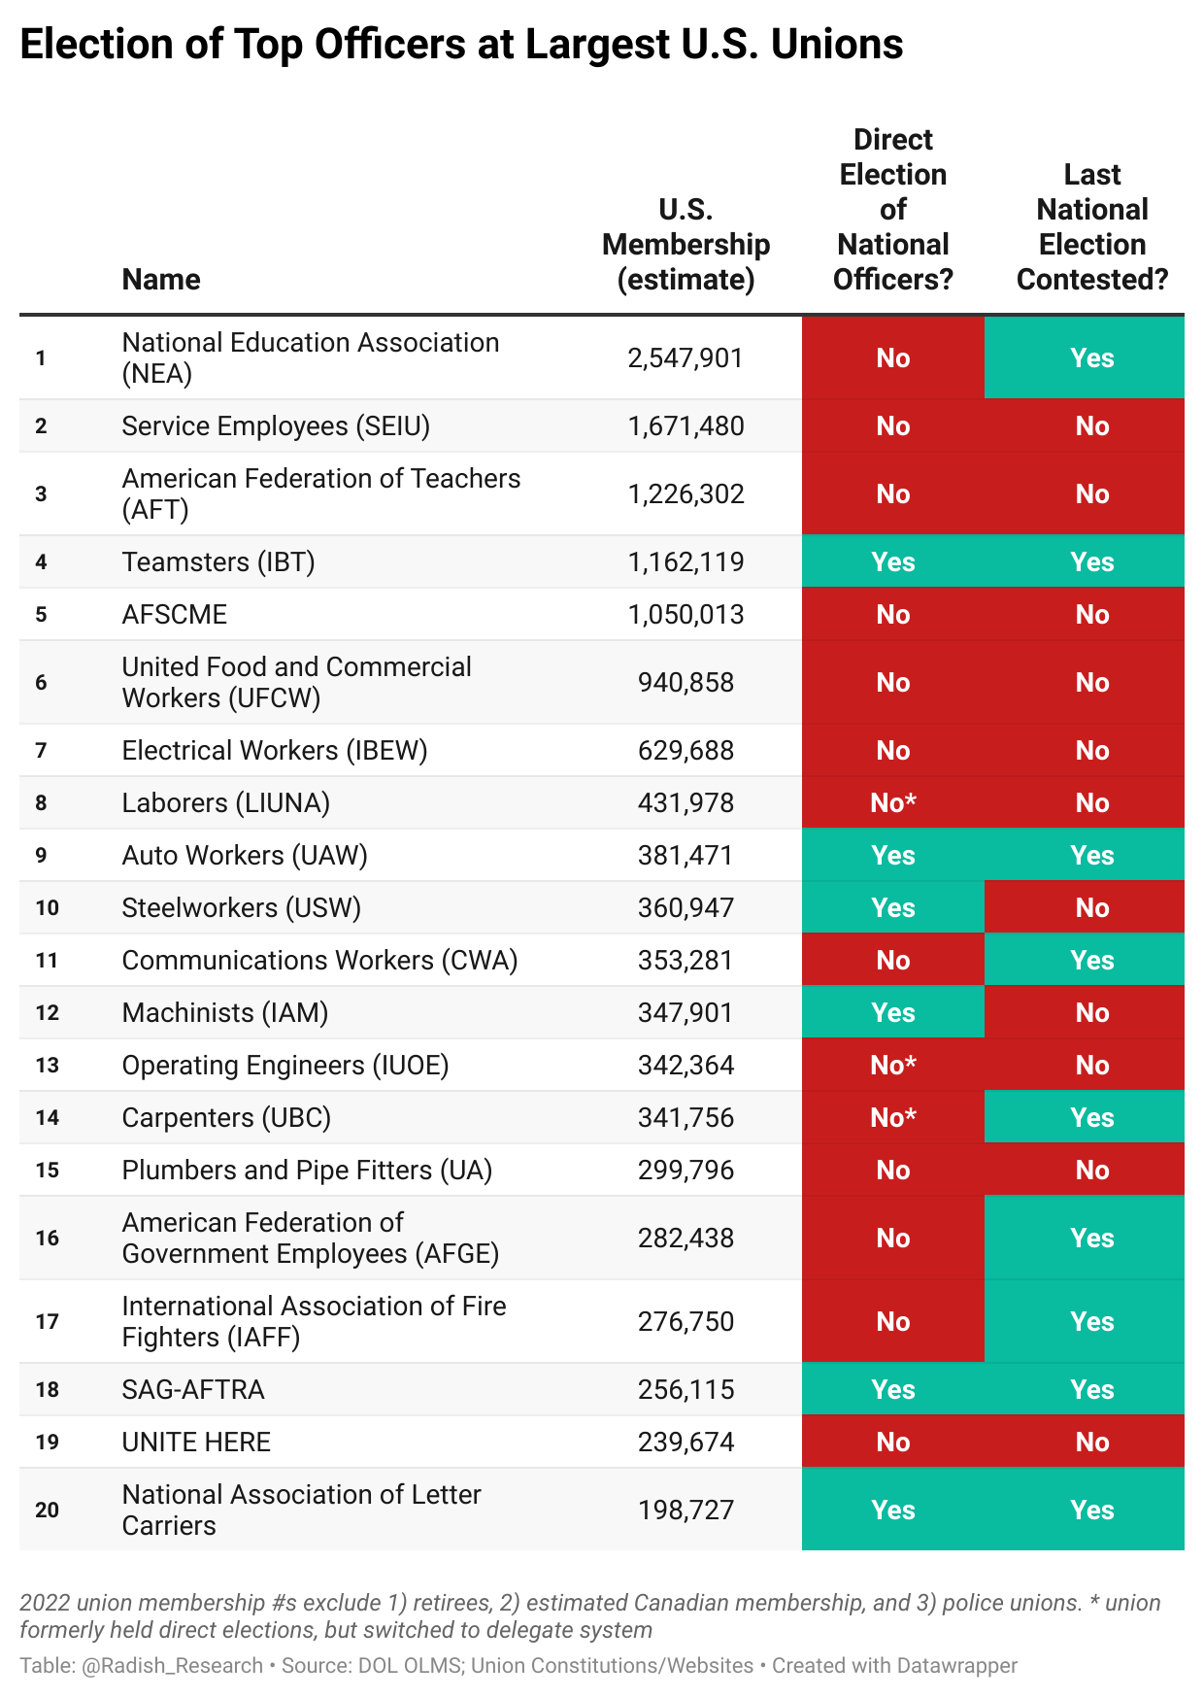
Task: Click the rank number 13 for Operating Engineers
Action: click(48, 1065)
